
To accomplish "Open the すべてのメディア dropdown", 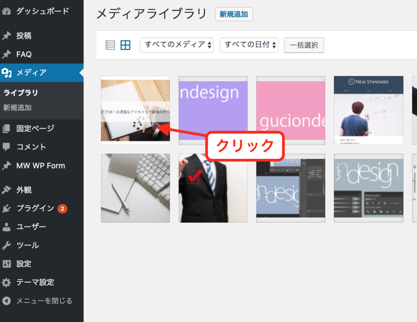I will [176, 45].
